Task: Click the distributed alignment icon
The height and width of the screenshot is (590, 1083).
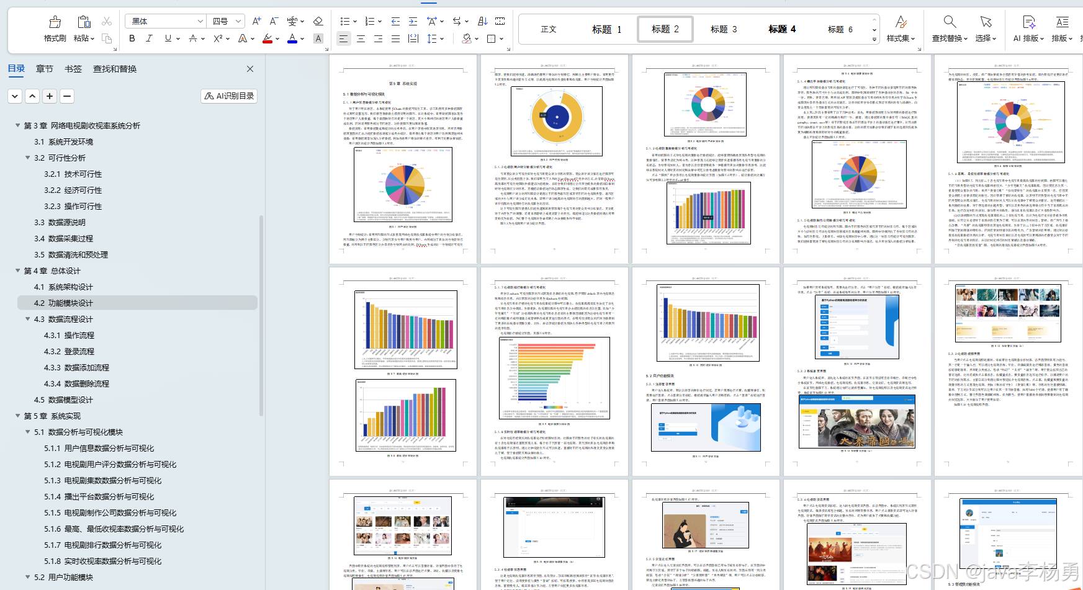Action: coord(413,38)
